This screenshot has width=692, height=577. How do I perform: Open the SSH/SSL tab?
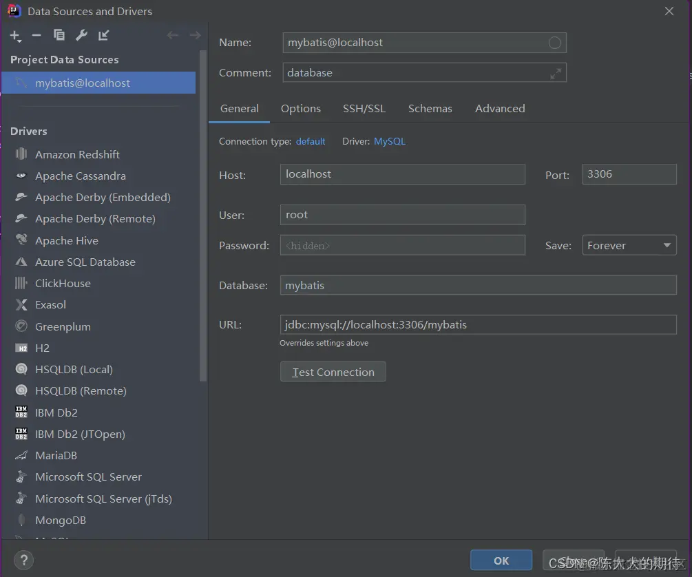364,109
